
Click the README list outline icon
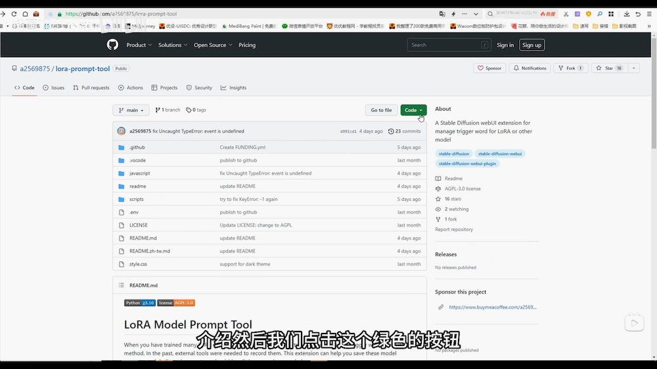[x=121, y=286]
